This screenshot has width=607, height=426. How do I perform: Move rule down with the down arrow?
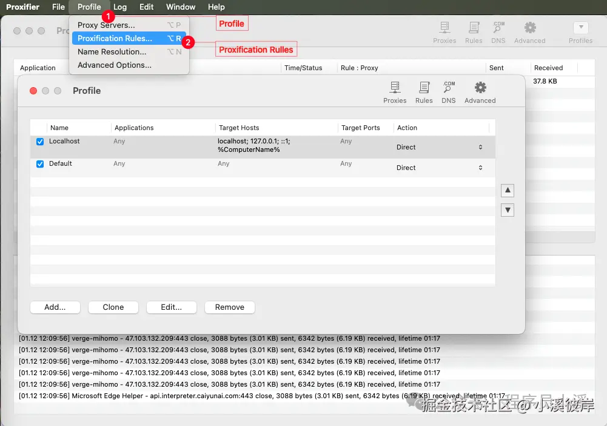(x=508, y=210)
